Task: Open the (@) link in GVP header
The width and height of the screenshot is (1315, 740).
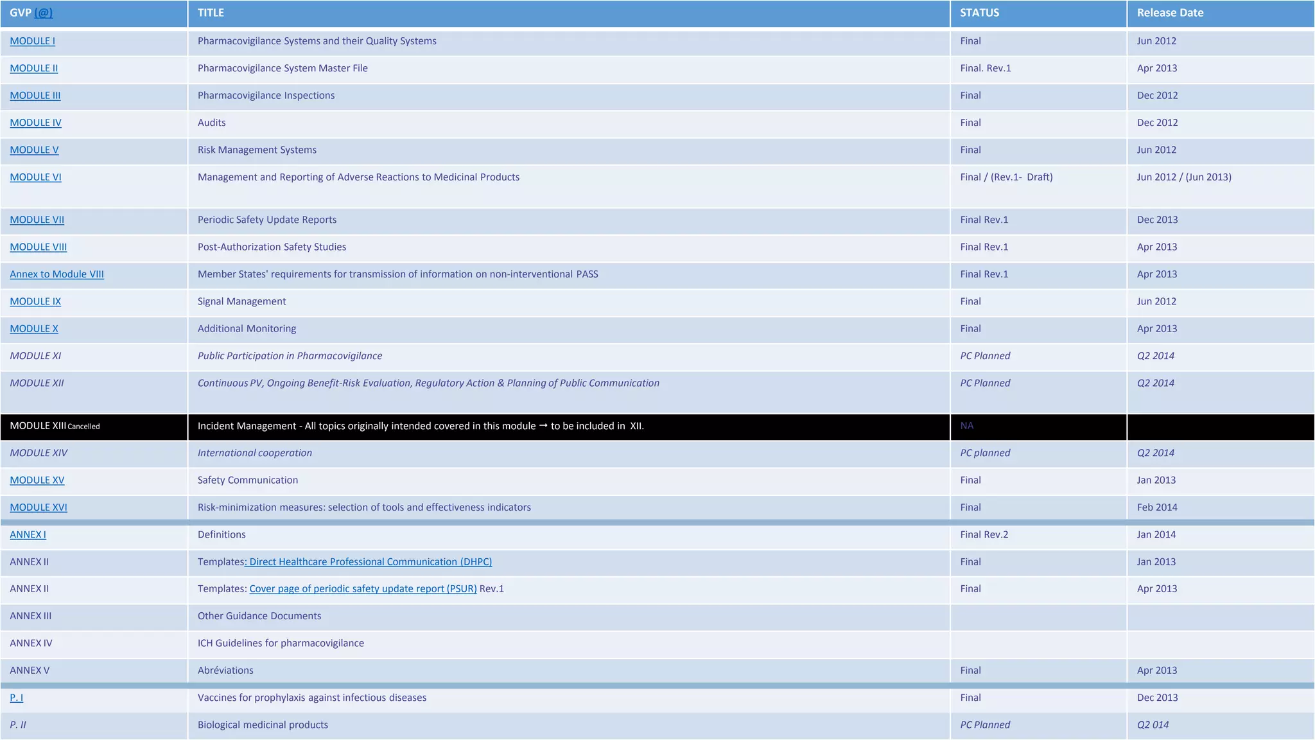Action: (44, 13)
